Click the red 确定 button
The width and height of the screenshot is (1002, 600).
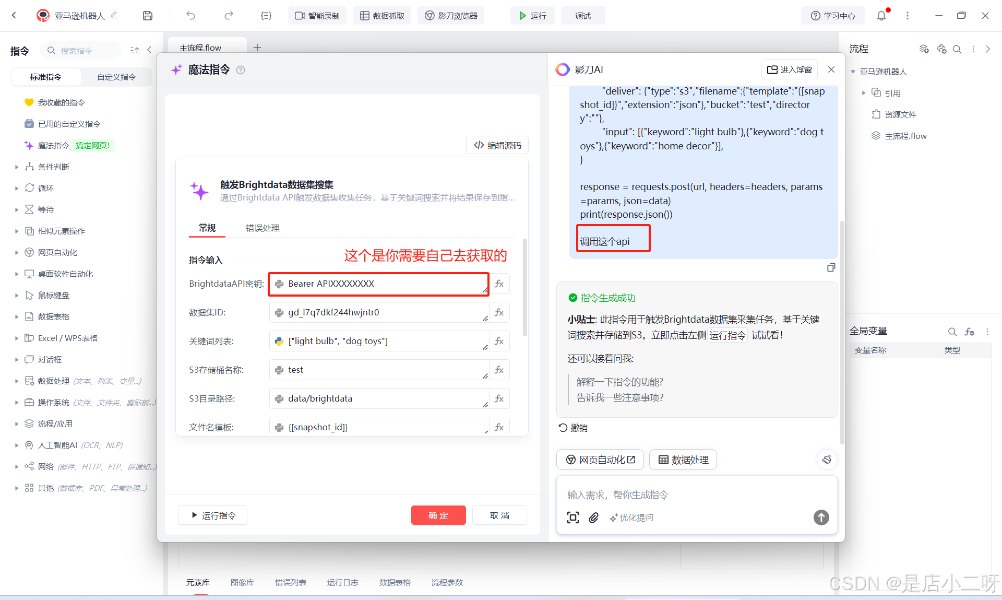(x=438, y=515)
